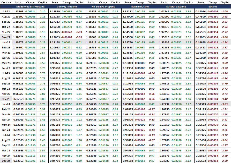Select the Ethane section header

tap(213, 7)
